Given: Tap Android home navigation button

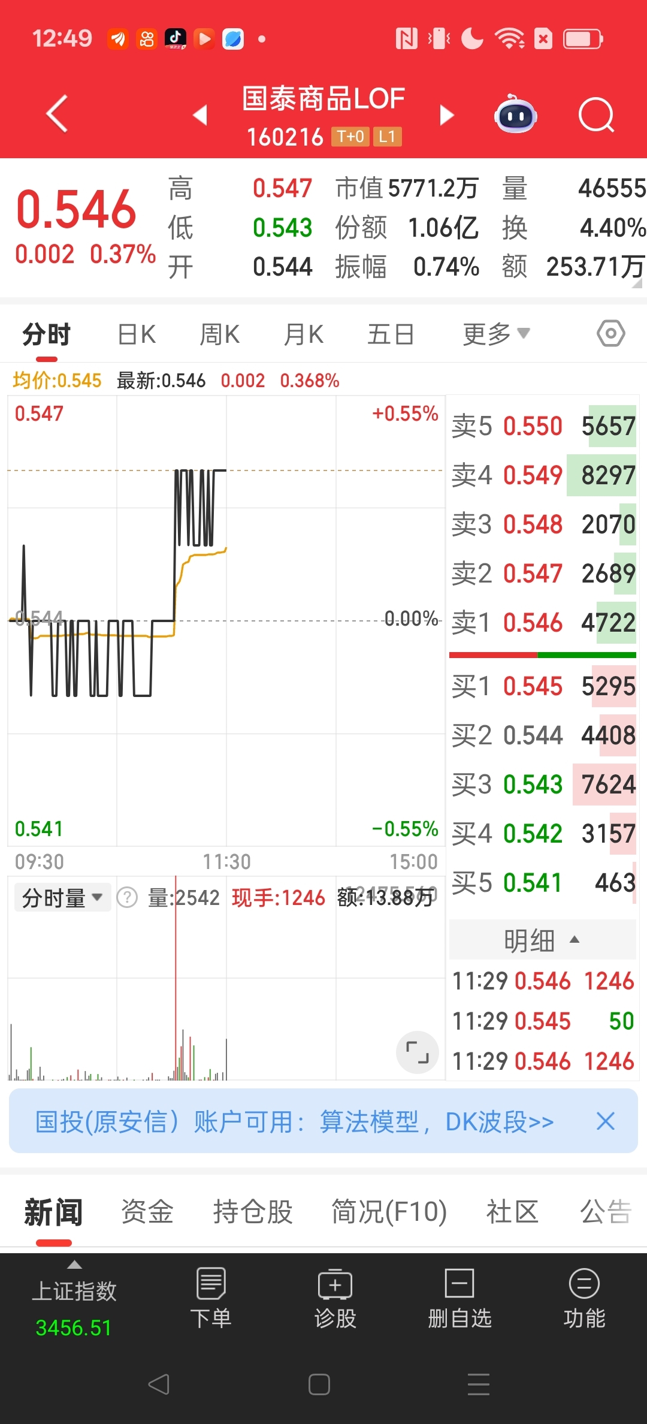Looking at the screenshot, I should coord(319,1384).
